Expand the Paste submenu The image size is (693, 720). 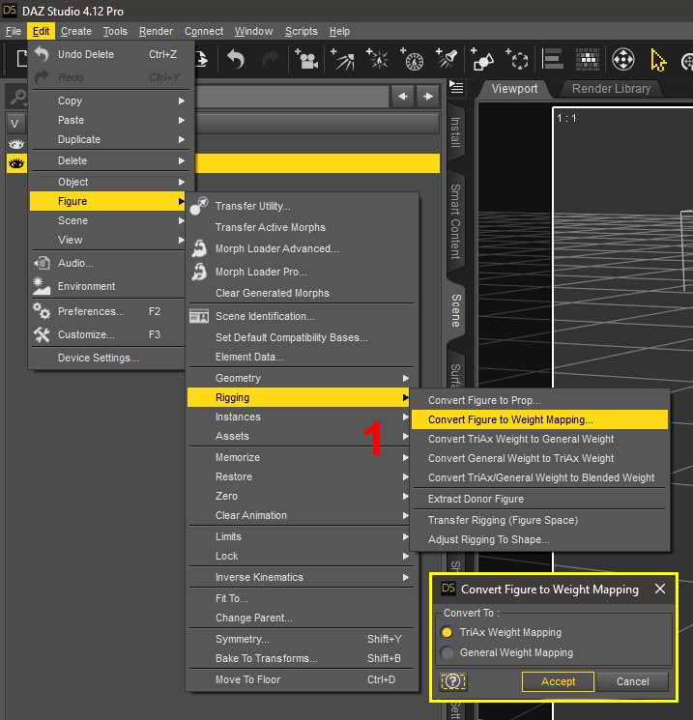pyautogui.click(x=108, y=120)
